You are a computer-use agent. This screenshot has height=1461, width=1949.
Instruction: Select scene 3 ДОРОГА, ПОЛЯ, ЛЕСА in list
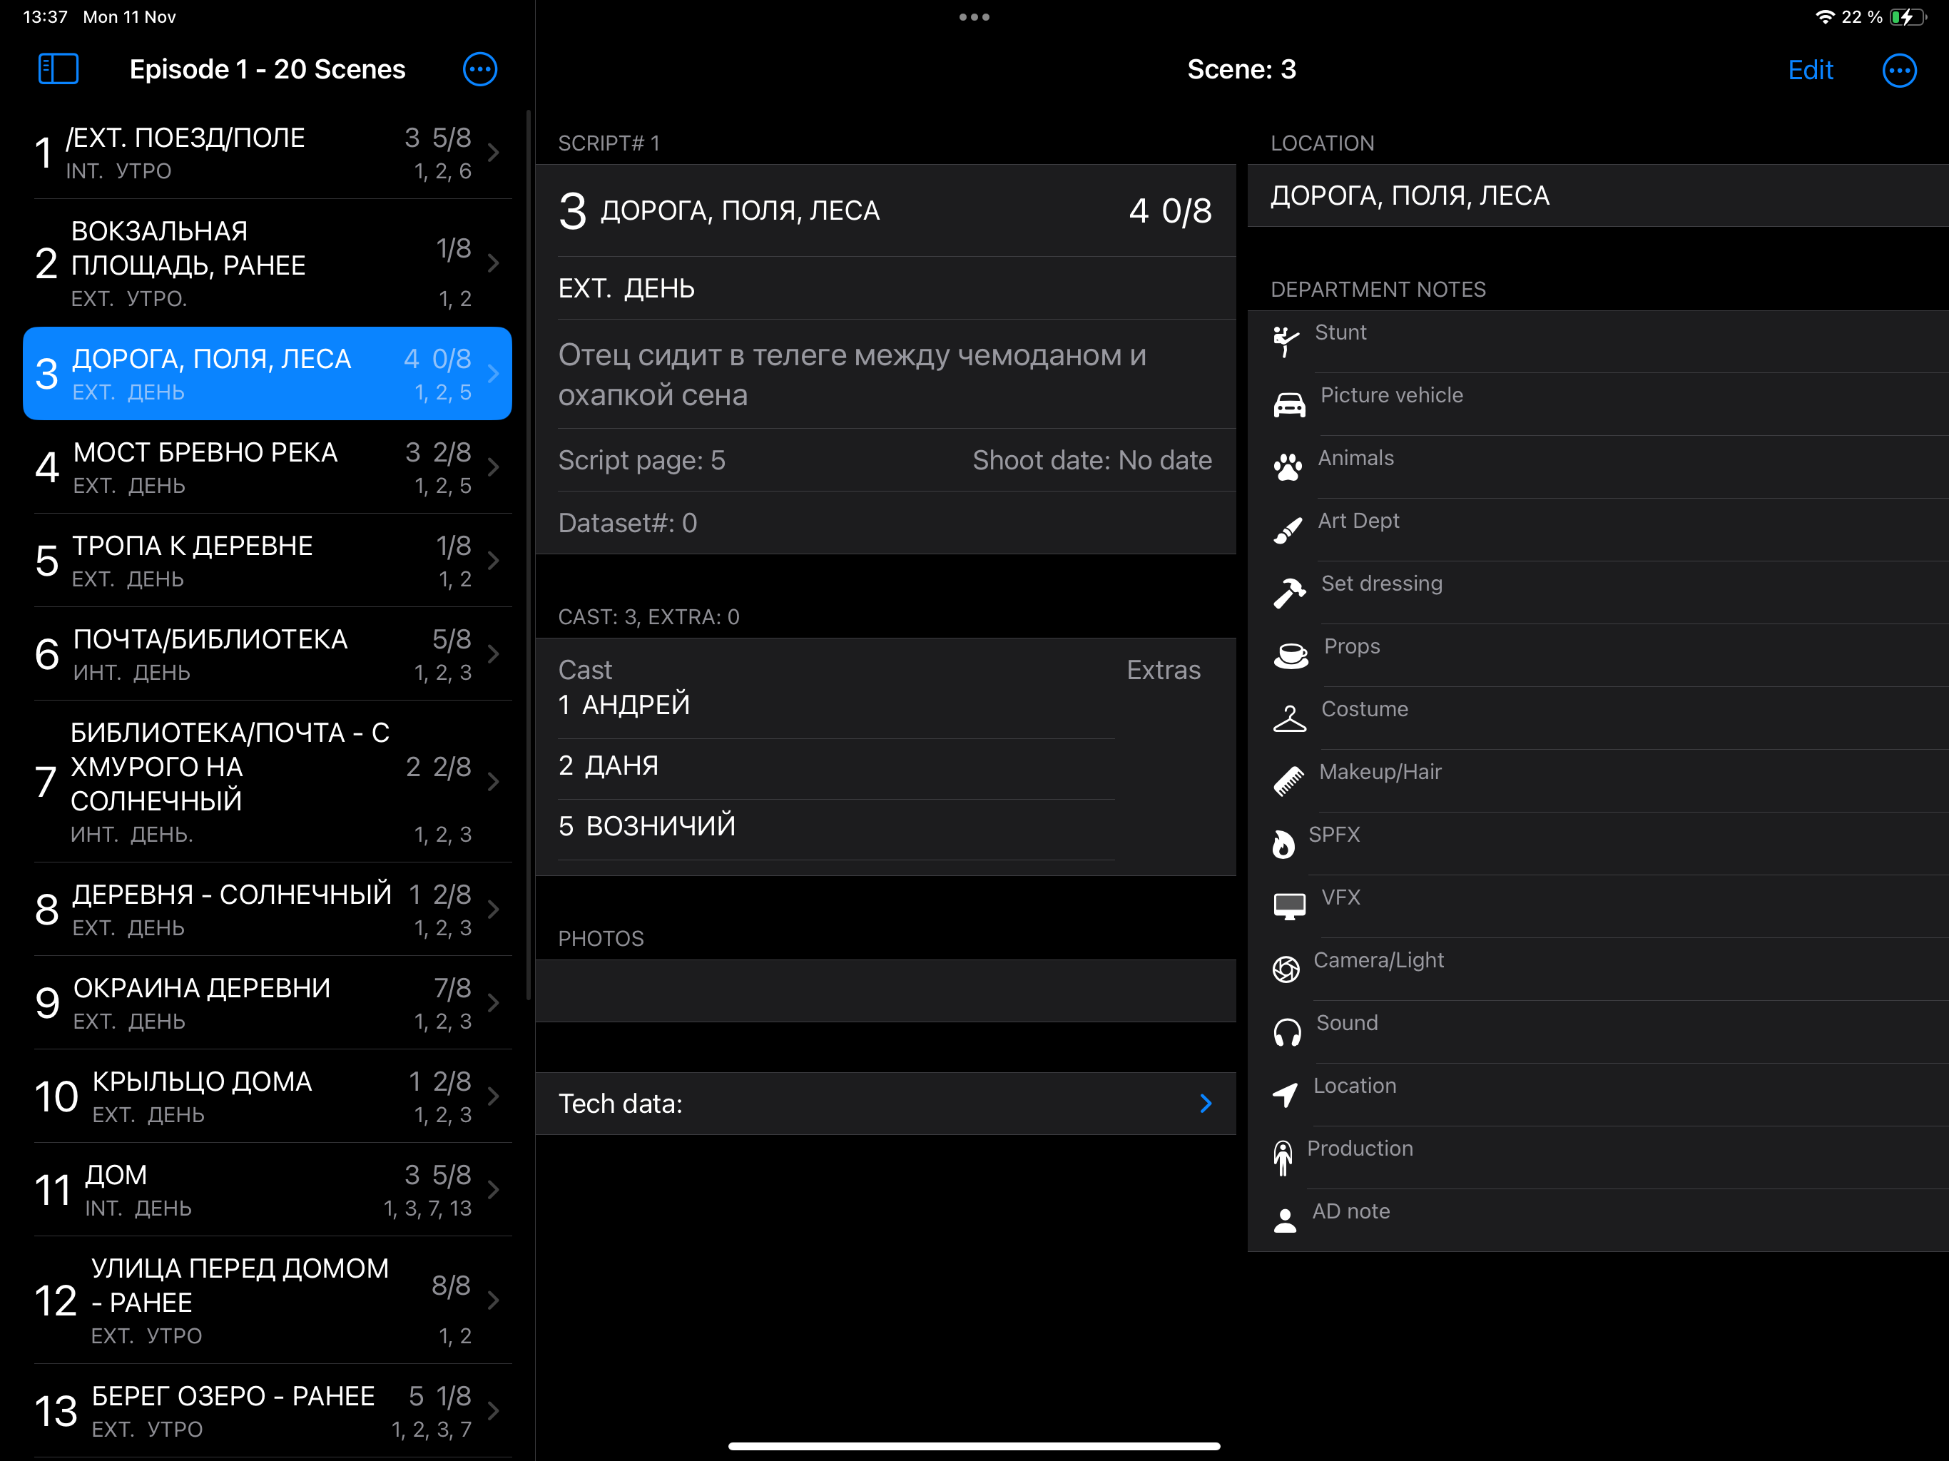coord(267,374)
